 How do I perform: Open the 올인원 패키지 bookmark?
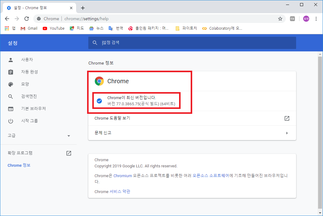(148, 28)
